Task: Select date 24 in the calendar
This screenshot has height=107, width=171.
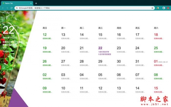Action: (x=137, y=48)
